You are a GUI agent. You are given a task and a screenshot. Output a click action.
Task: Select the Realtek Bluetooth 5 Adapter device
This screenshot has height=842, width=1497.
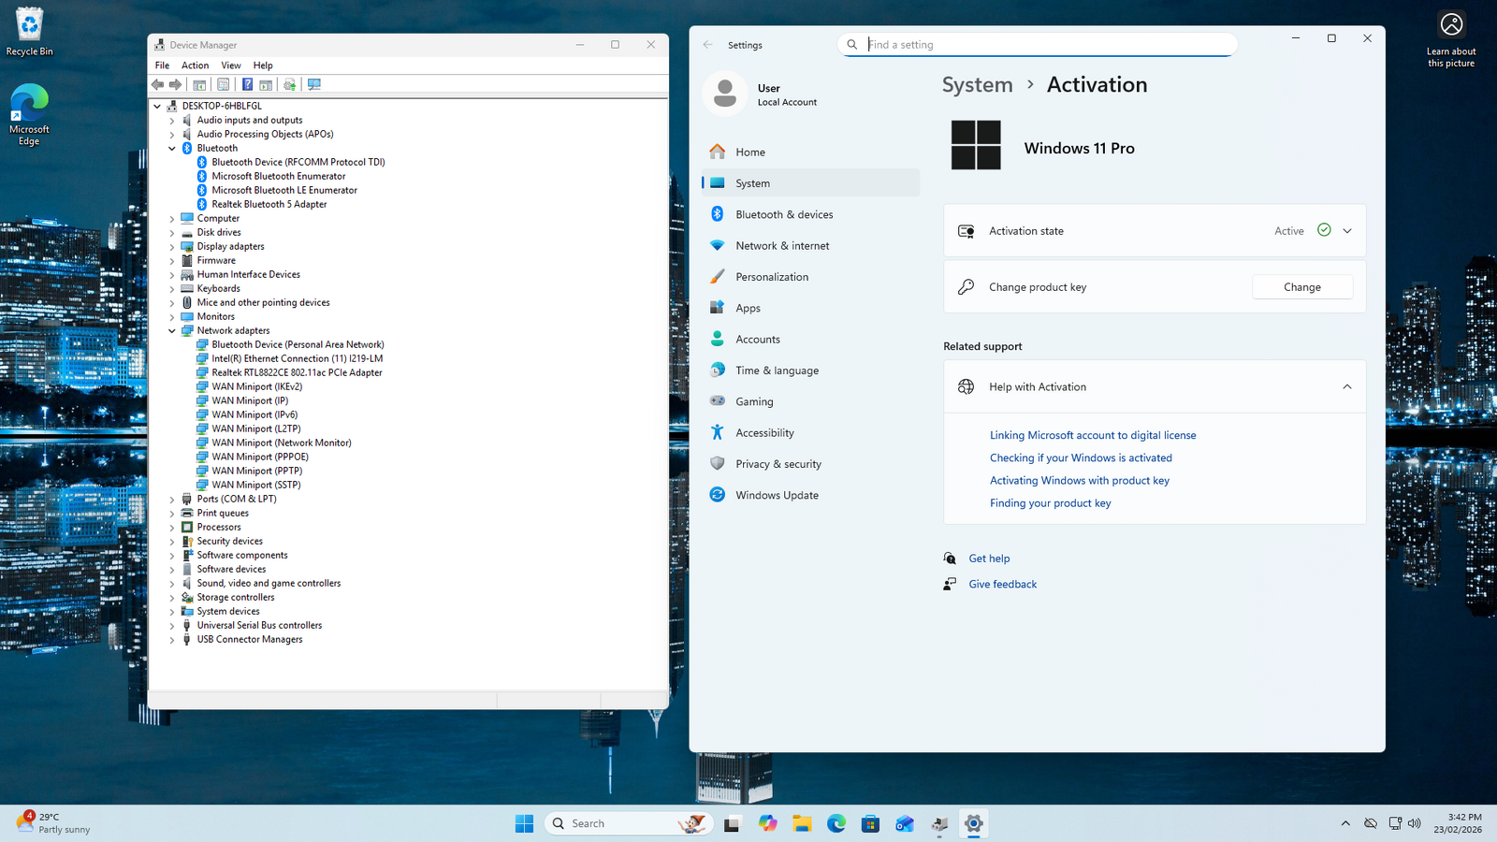click(269, 204)
